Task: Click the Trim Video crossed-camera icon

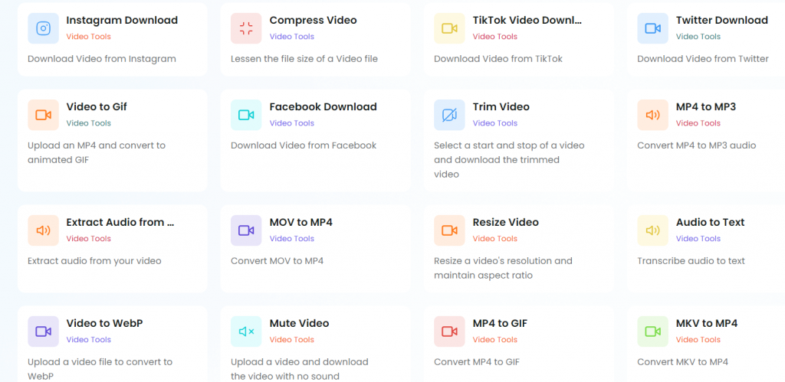Action: coord(449,115)
